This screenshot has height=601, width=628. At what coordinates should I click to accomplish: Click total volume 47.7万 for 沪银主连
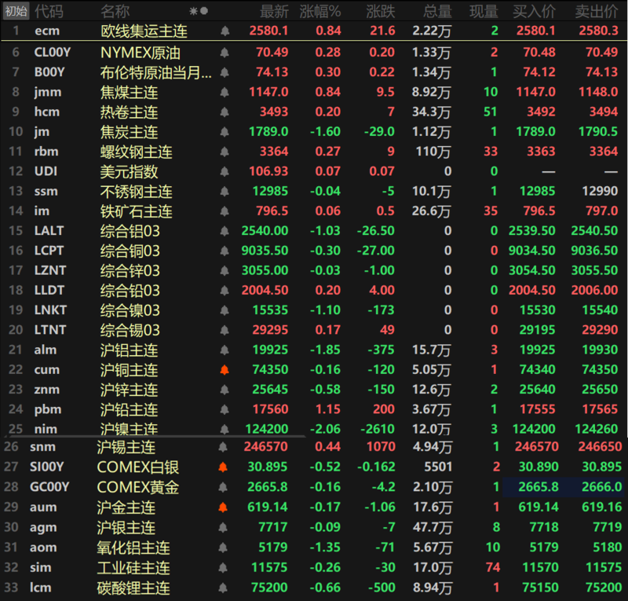pos(433,528)
